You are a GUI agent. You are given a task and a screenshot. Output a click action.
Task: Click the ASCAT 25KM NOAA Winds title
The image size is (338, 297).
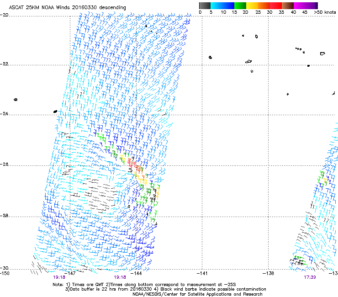click(67, 7)
